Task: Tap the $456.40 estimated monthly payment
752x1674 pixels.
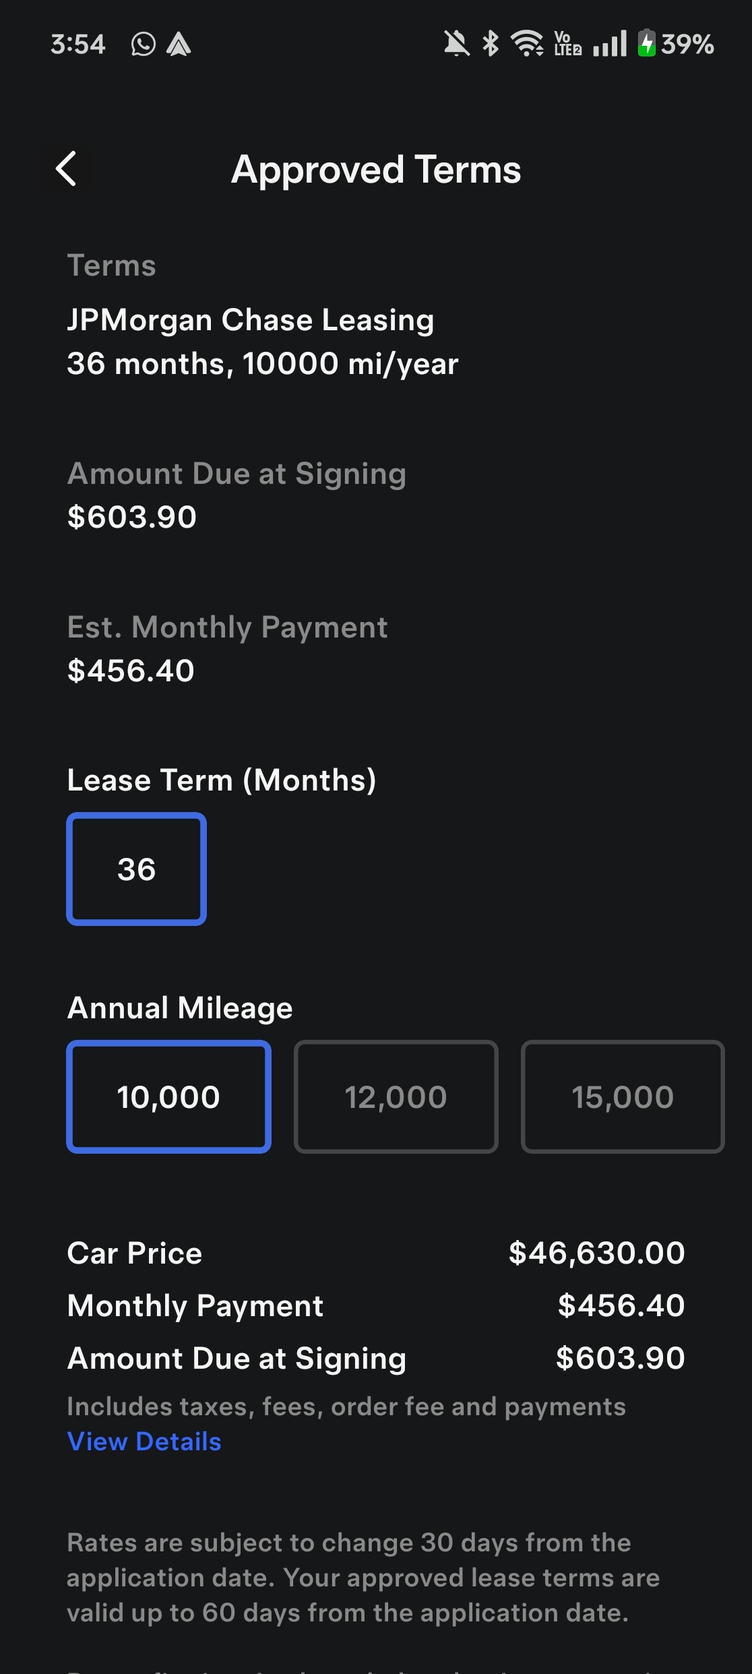Action: (x=131, y=671)
